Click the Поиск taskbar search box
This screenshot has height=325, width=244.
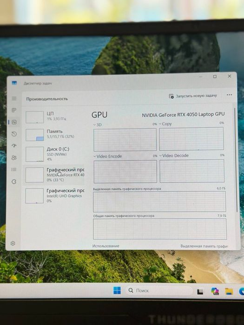click(159, 291)
